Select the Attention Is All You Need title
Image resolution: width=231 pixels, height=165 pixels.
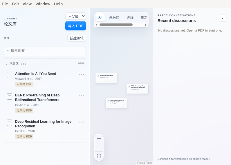(36, 74)
